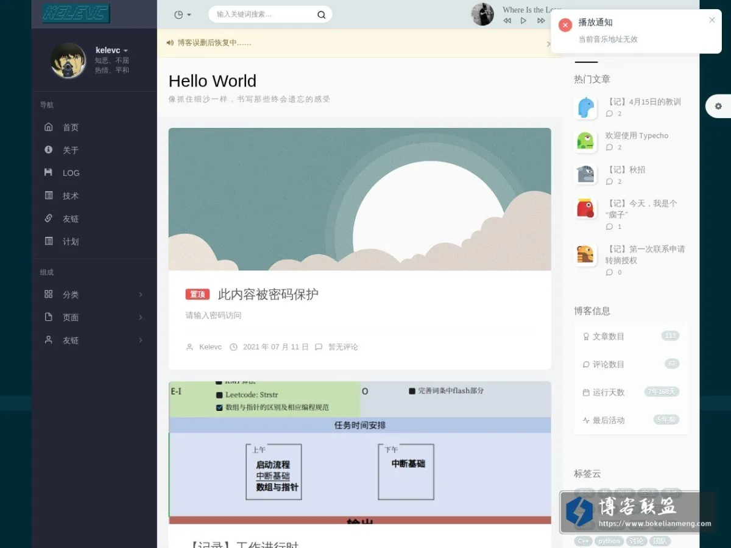Open the 任务时间安排 post cover image
The image size is (731, 548).
[x=360, y=452]
